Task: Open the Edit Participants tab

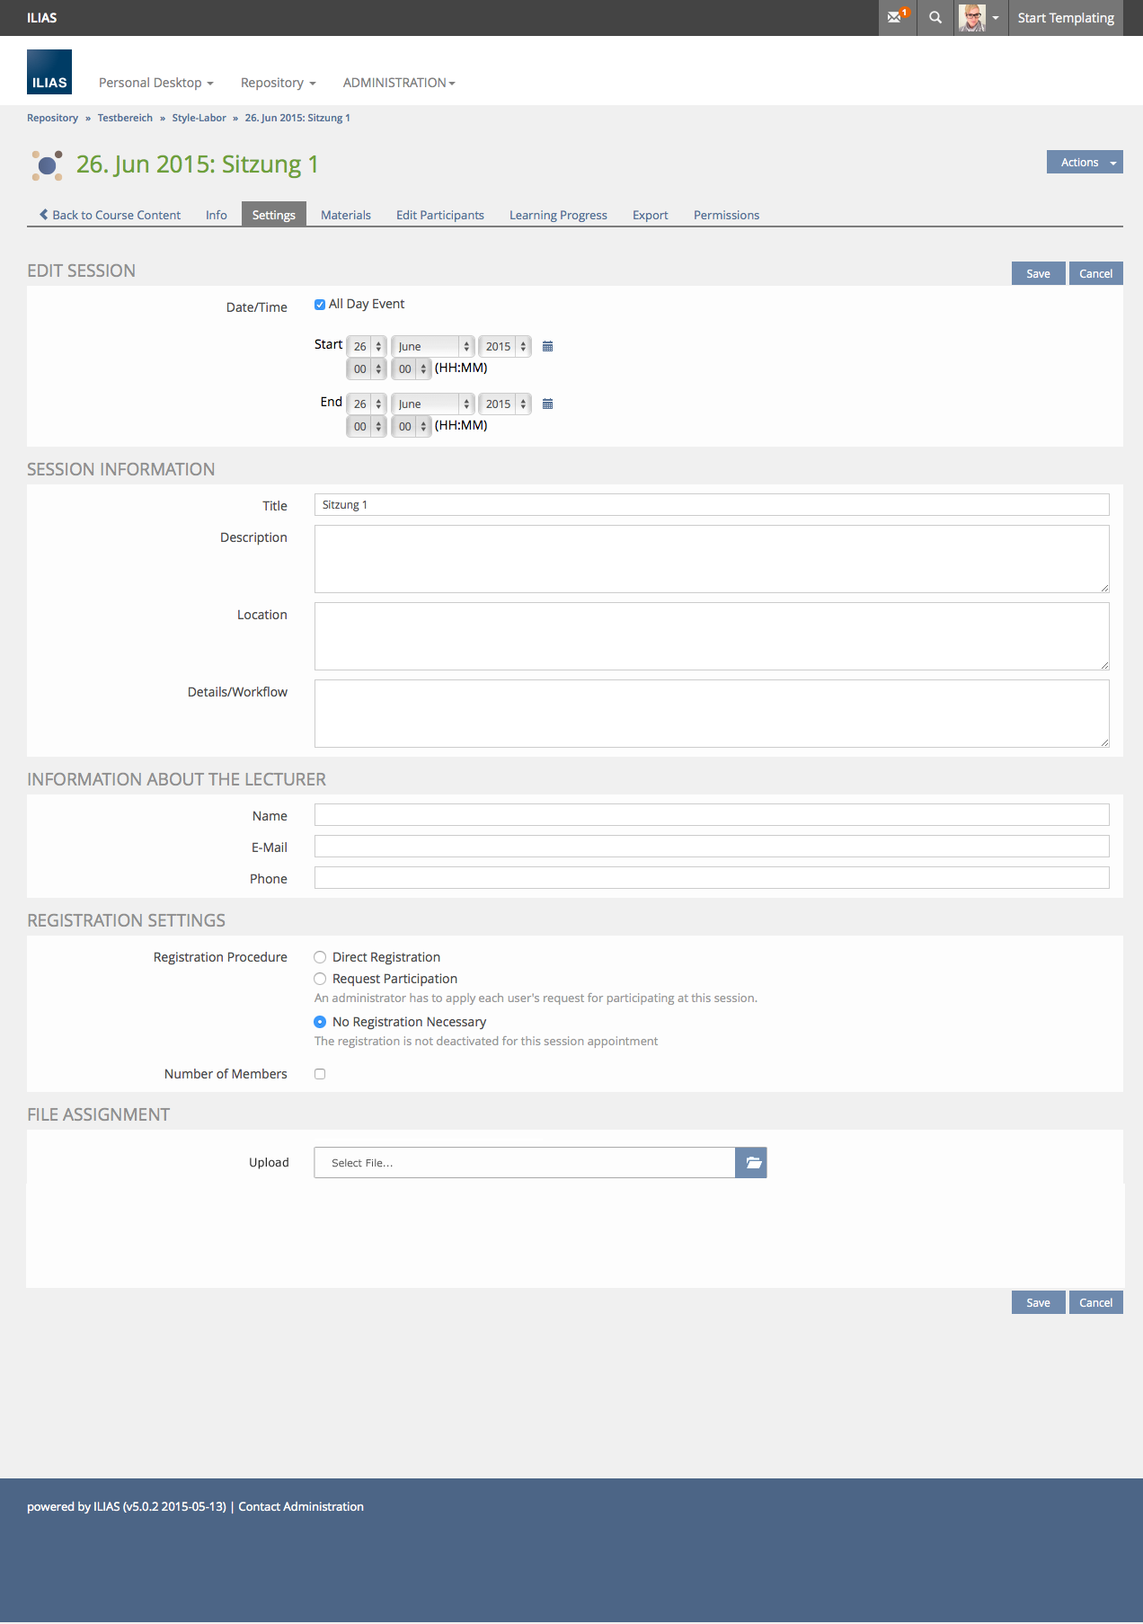Action: coord(440,215)
